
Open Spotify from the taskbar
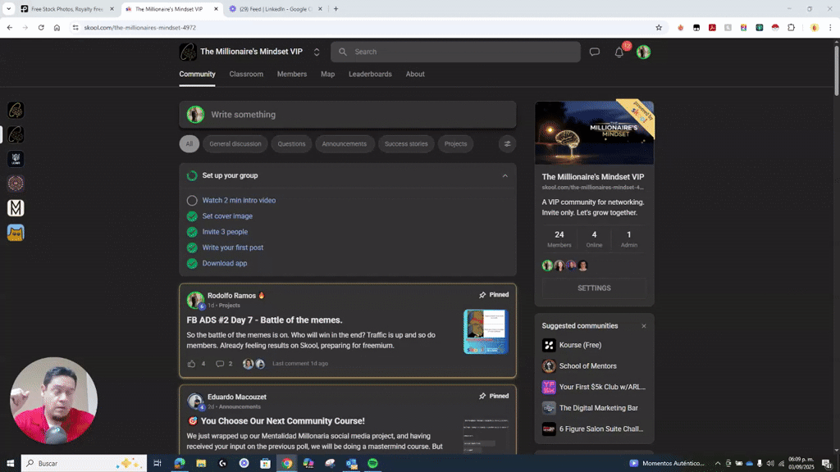373,463
